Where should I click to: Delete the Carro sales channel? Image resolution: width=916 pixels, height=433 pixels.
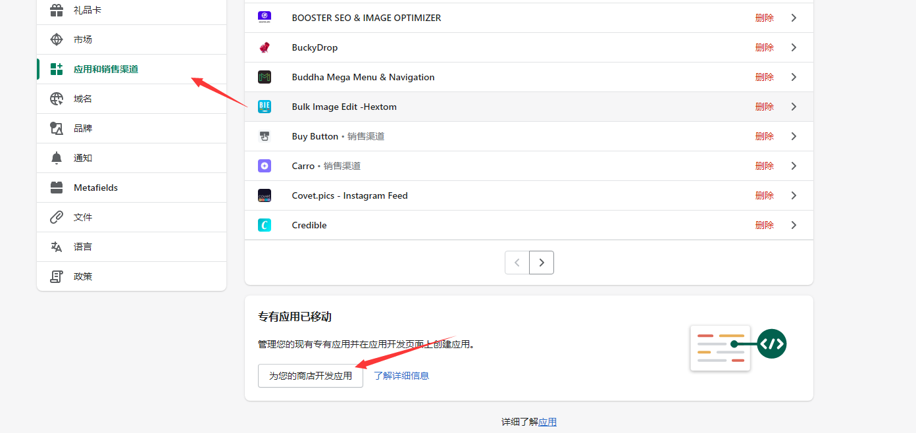pyautogui.click(x=765, y=166)
